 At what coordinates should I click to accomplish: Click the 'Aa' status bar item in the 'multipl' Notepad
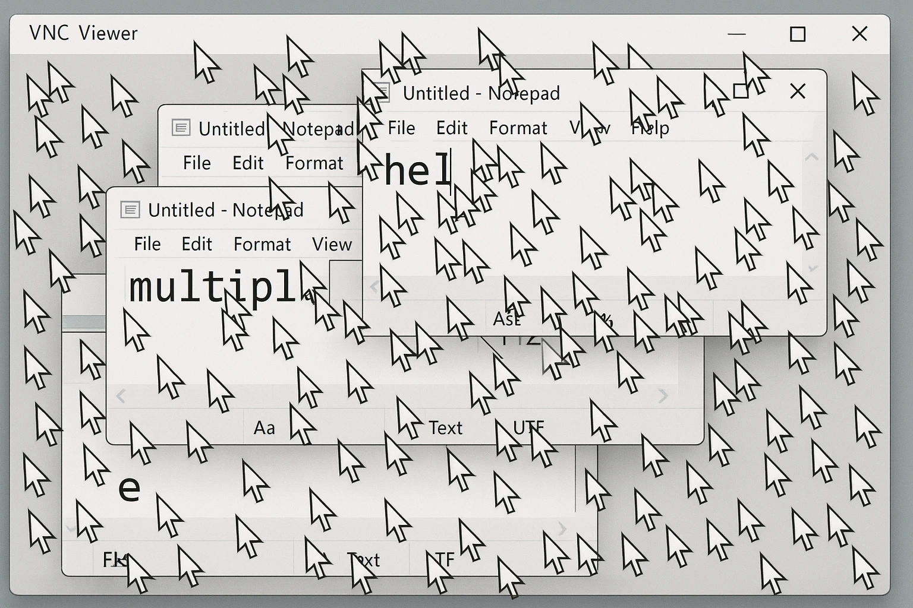tap(265, 427)
